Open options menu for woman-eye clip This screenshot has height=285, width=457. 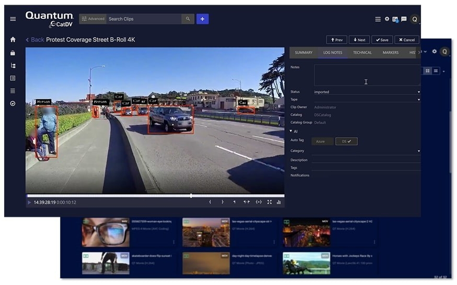tap(174, 242)
